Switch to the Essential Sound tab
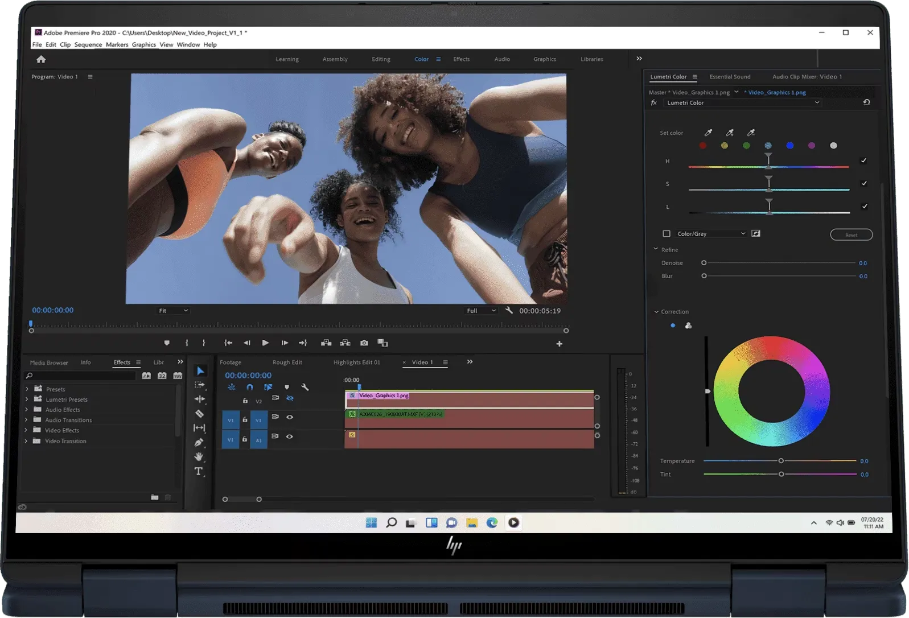This screenshot has width=909, height=618. pyautogui.click(x=729, y=77)
